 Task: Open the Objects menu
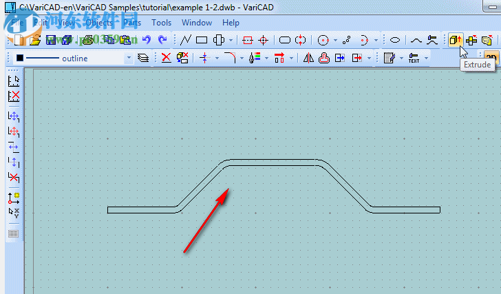(x=99, y=23)
